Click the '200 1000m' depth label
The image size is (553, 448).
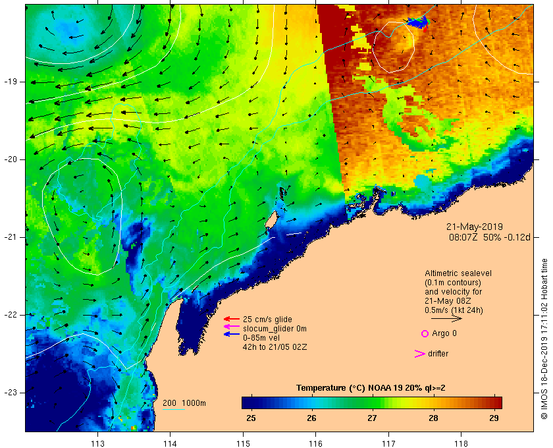coord(184,403)
